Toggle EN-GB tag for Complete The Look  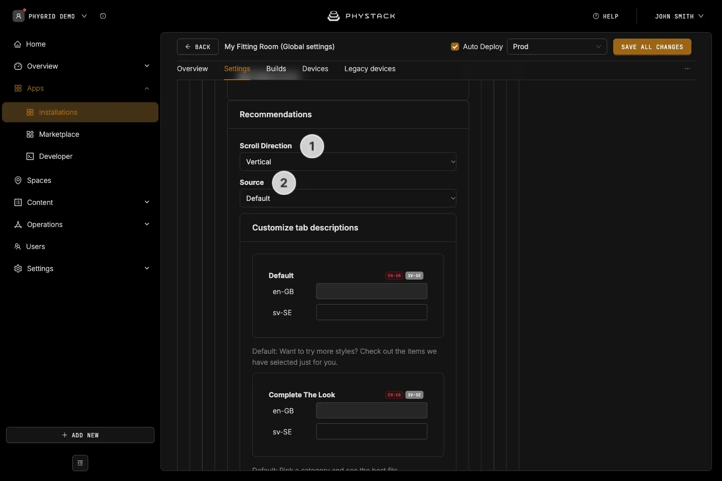coord(394,395)
